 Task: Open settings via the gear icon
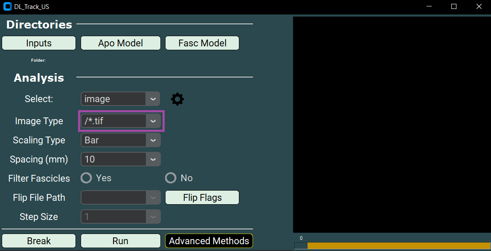tap(177, 99)
